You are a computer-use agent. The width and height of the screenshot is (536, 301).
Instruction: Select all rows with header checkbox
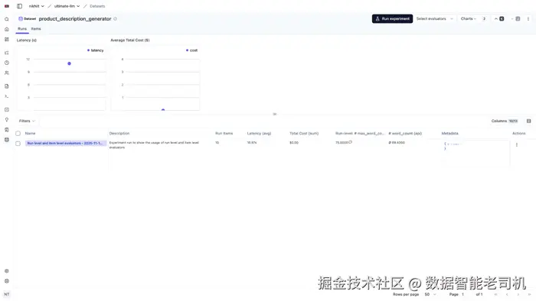[18, 133]
